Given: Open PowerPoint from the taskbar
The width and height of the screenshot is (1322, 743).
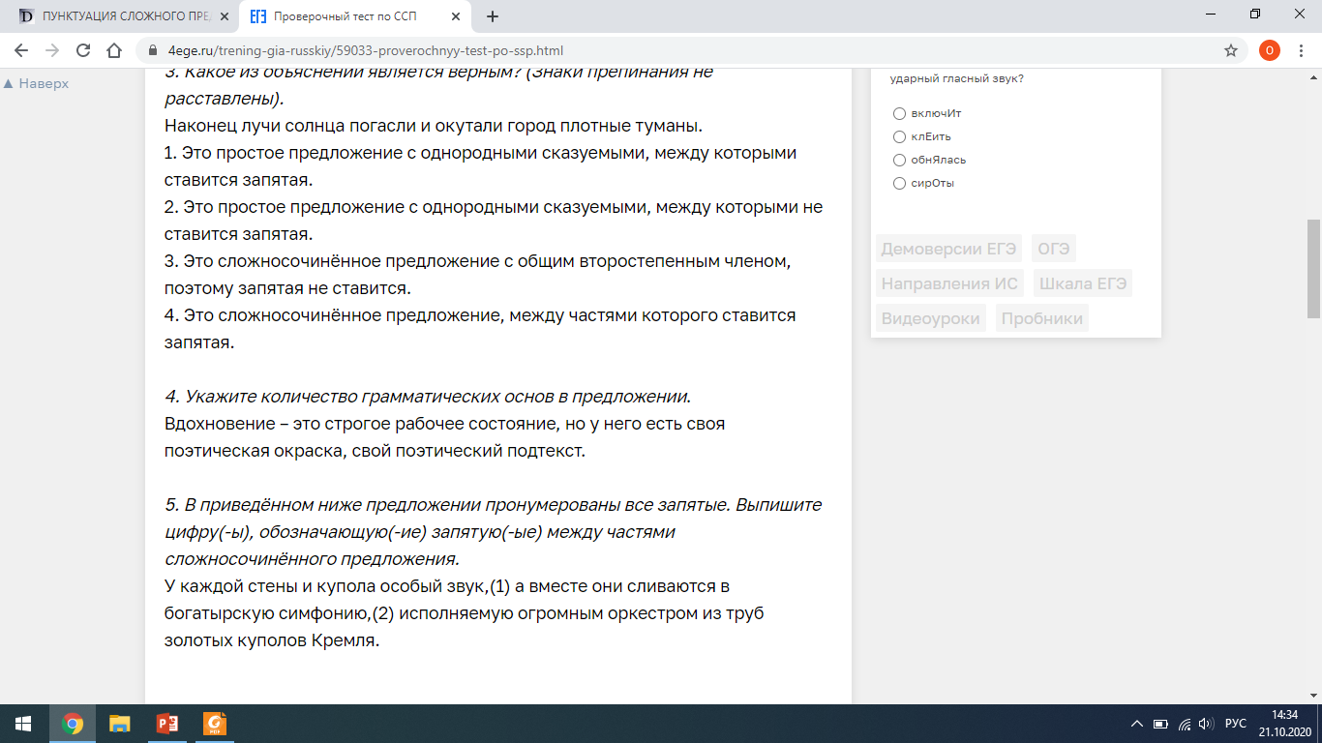Looking at the screenshot, I should [x=166, y=724].
